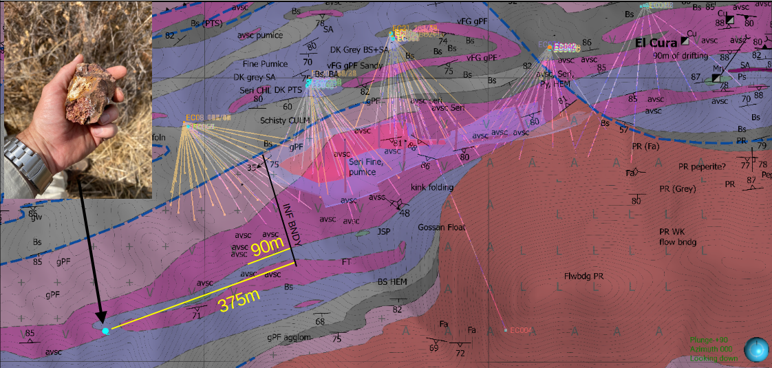Image resolution: width=772 pixels, height=368 pixels.
Task: Select the EC004 drill hole collar
Action: click(x=506, y=330)
